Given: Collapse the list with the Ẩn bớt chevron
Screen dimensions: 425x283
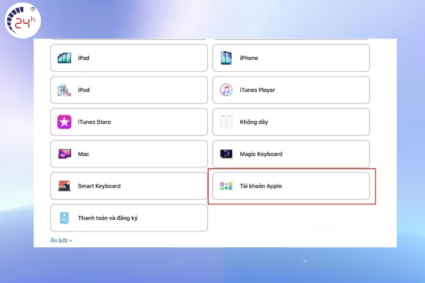Looking at the screenshot, I should click(x=71, y=241).
